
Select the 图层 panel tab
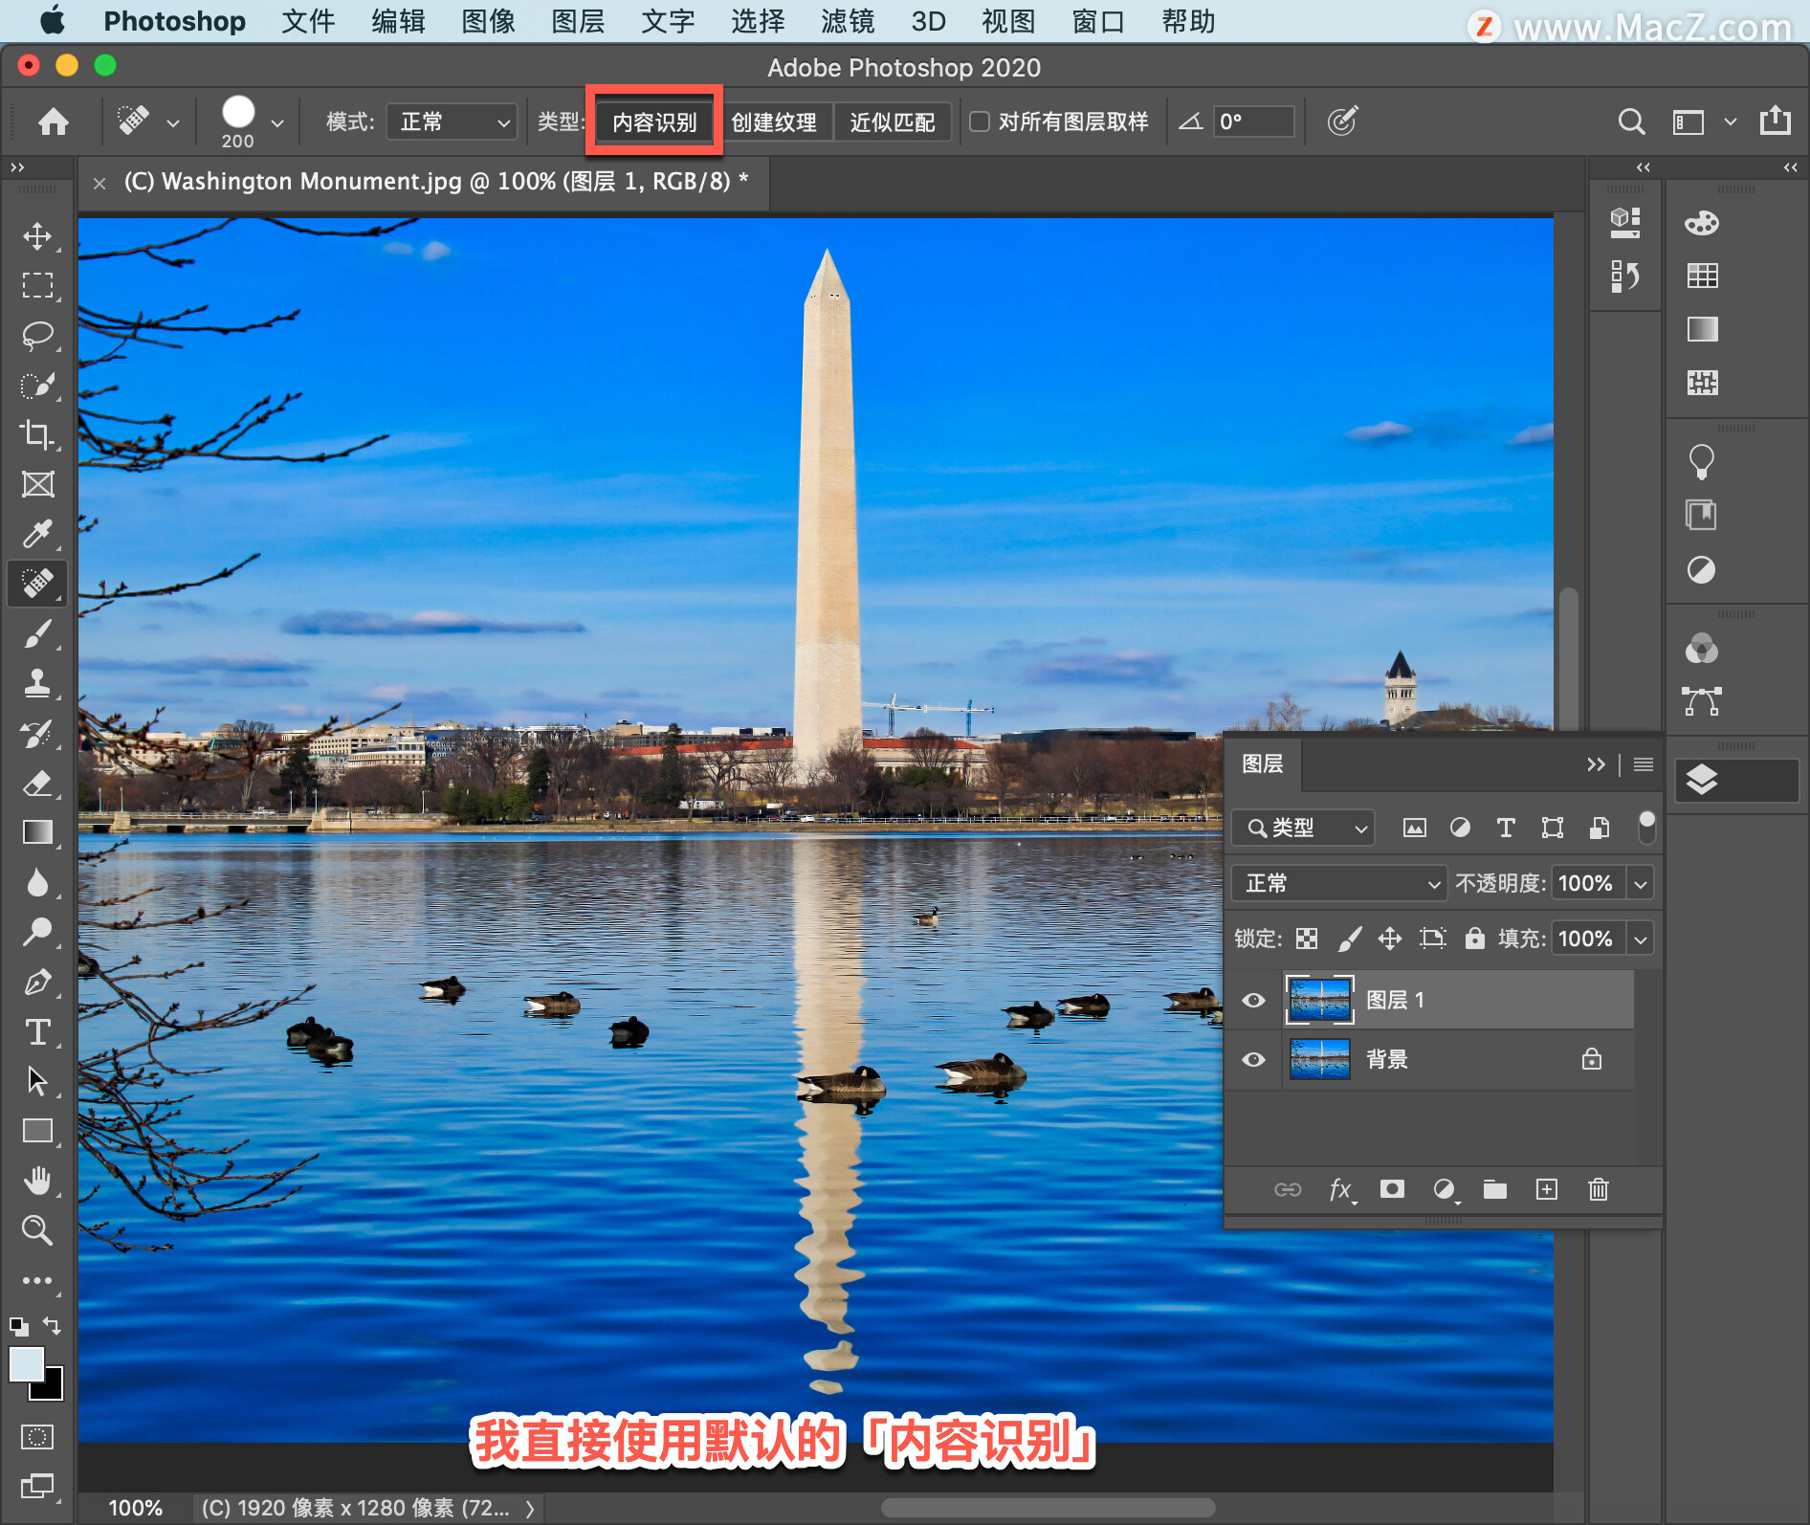coord(1263,763)
